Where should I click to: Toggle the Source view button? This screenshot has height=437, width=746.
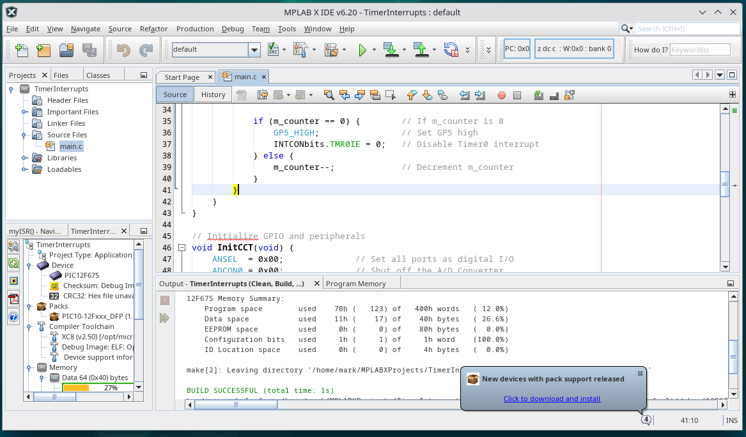point(175,95)
